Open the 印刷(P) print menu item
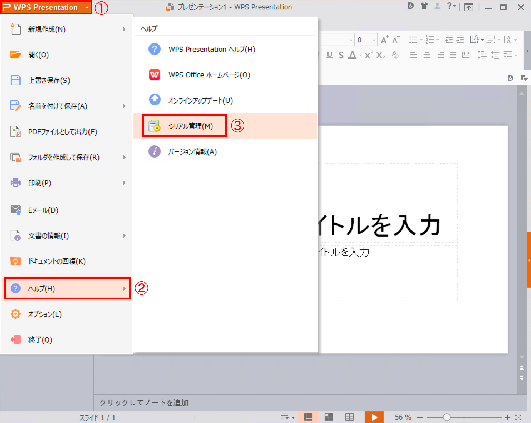531x423 pixels. (x=67, y=183)
